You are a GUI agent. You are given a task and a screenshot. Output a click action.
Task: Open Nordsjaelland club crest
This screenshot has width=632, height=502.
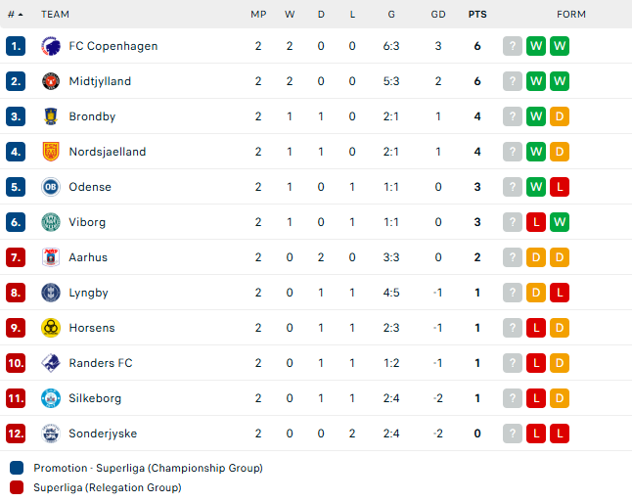[x=51, y=152]
